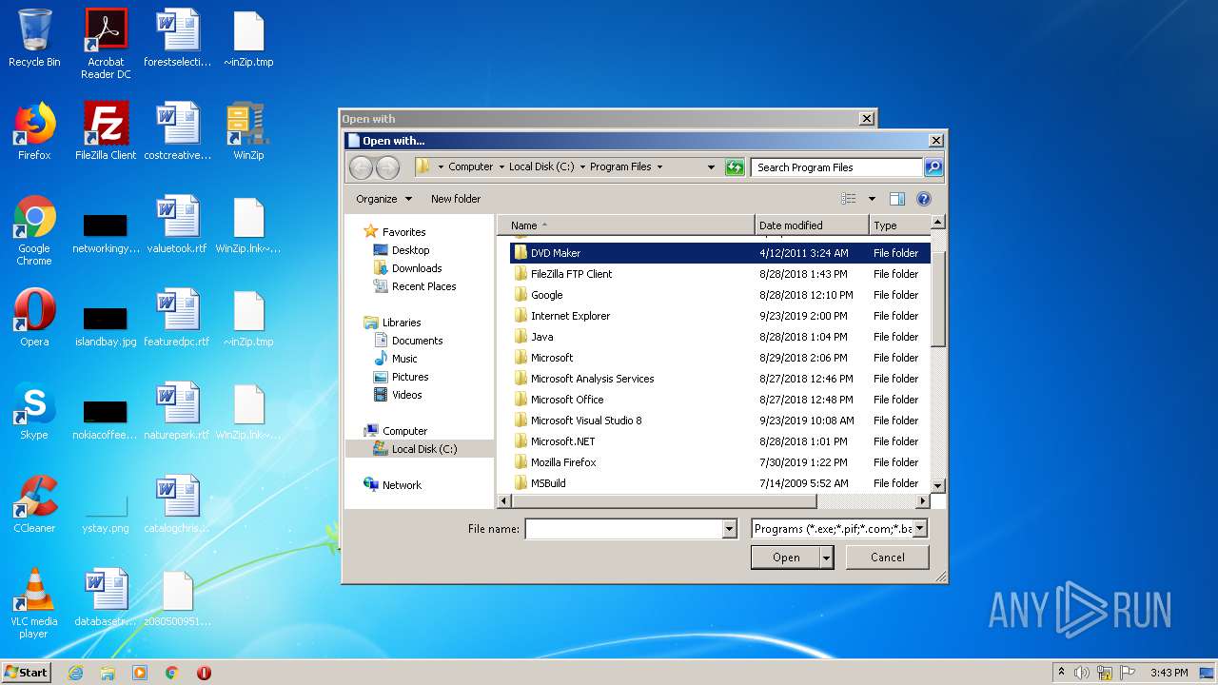Select Desktop under Favorites

[x=410, y=250]
